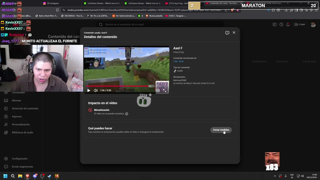Open File Explorer from the taskbar
The height and width of the screenshot is (180, 320).
pyautogui.click(x=20, y=176)
